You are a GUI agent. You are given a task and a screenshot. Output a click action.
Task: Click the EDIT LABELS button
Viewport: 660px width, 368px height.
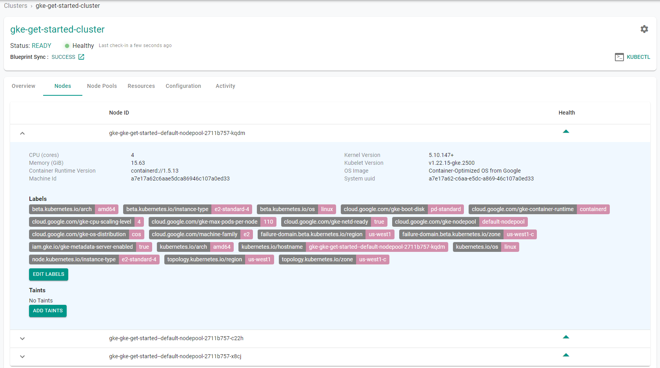(x=49, y=274)
